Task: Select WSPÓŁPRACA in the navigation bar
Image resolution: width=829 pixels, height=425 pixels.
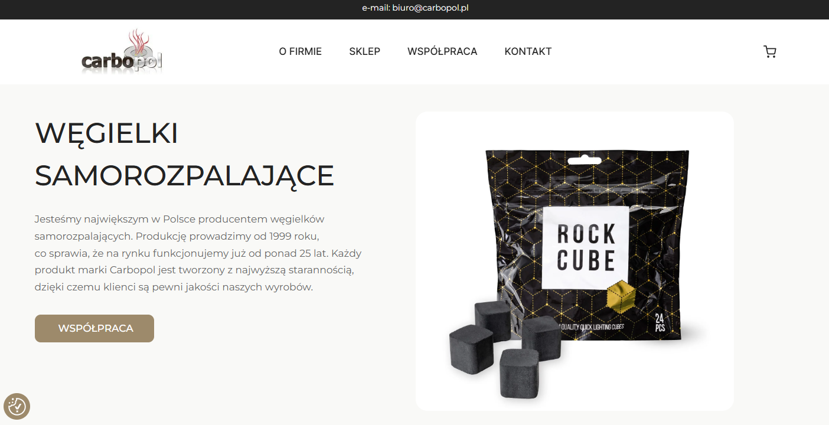Action: click(442, 52)
